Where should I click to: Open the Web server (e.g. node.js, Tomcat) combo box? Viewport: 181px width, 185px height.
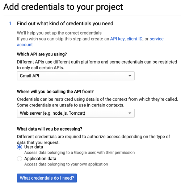tap(76, 113)
